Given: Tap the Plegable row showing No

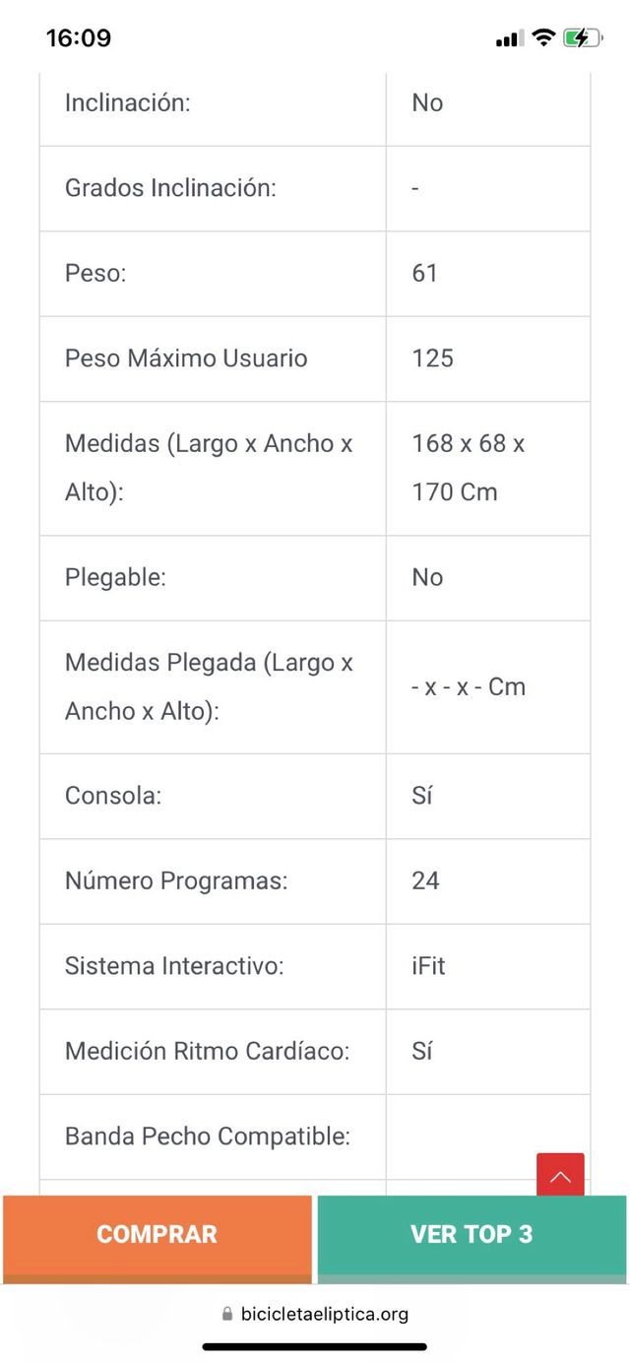Looking at the screenshot, I should [315, 578].
